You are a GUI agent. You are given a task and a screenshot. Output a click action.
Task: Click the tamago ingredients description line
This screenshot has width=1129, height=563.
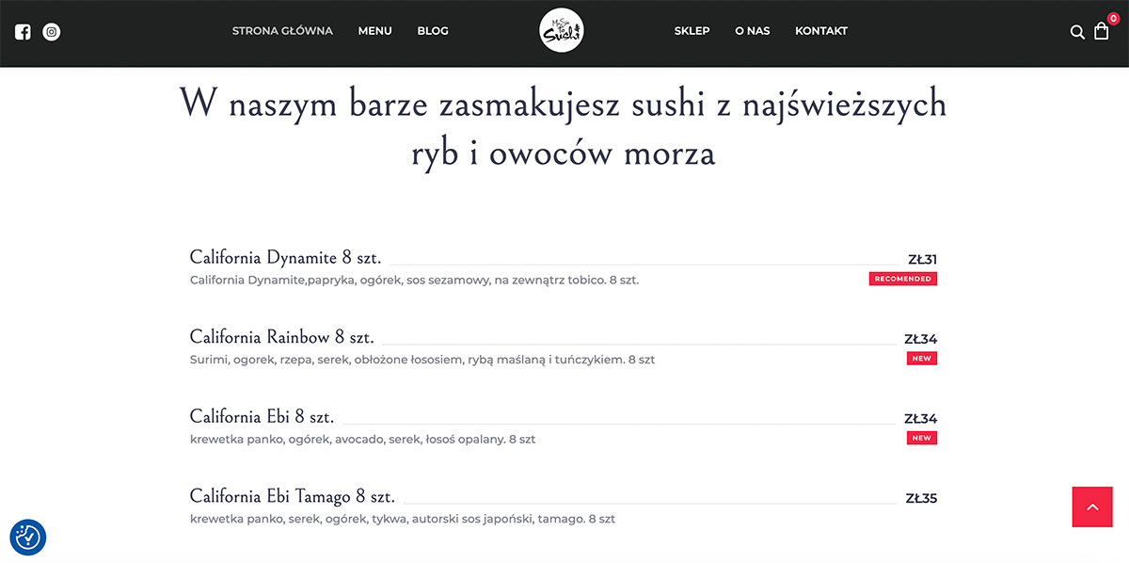click(403, 519)
